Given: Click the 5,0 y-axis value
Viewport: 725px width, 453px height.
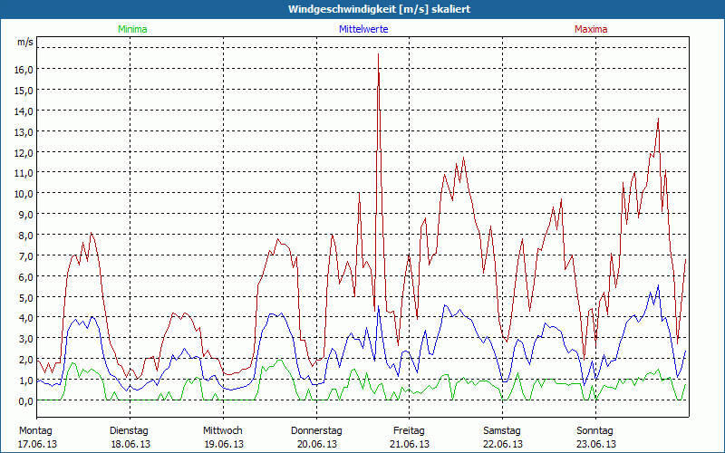Looking at the screenshot, I should [x=27, y=297].
